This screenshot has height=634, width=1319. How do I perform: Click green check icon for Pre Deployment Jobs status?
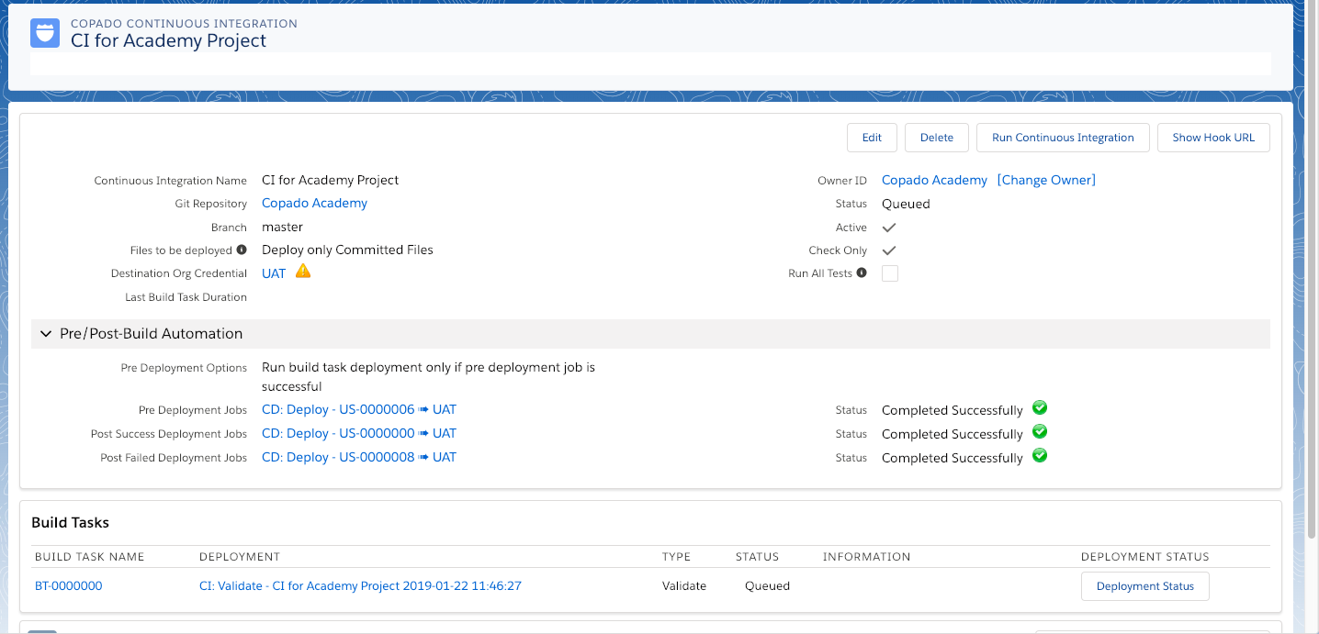pyautogui.click(x=1040, y=408)
